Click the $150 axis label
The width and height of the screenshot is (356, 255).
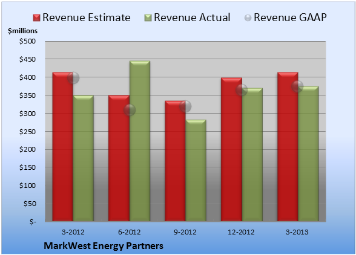point(27,168)
